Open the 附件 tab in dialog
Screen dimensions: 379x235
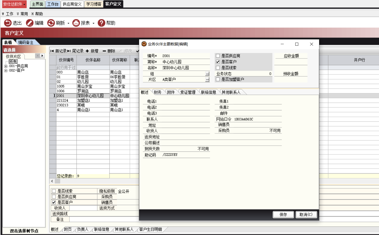click(x=171, y=92)
